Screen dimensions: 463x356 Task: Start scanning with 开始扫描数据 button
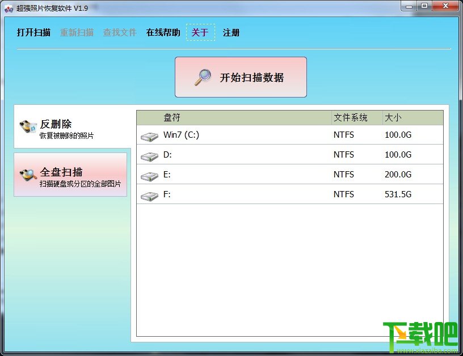coord(241,77)
